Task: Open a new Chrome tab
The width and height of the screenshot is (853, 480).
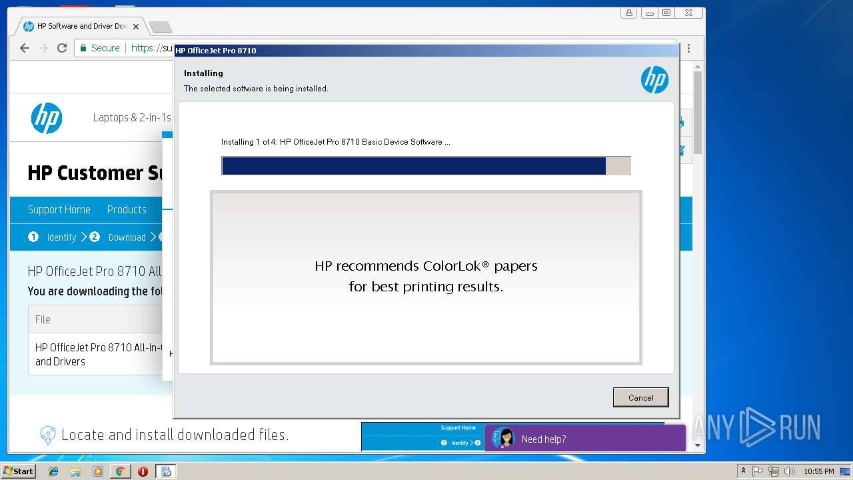Action: (x=161, y=27)
